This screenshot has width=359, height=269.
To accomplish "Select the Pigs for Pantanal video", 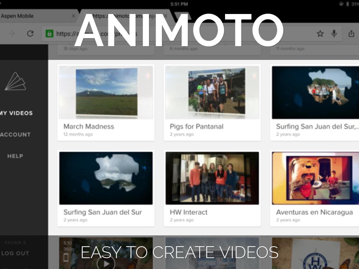I will coord(212,92).
